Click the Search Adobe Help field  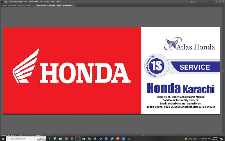[x=204, y=2]
